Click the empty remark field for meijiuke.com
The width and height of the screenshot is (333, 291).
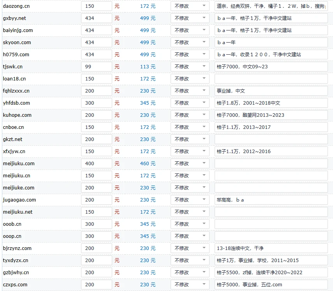point(271,187)
